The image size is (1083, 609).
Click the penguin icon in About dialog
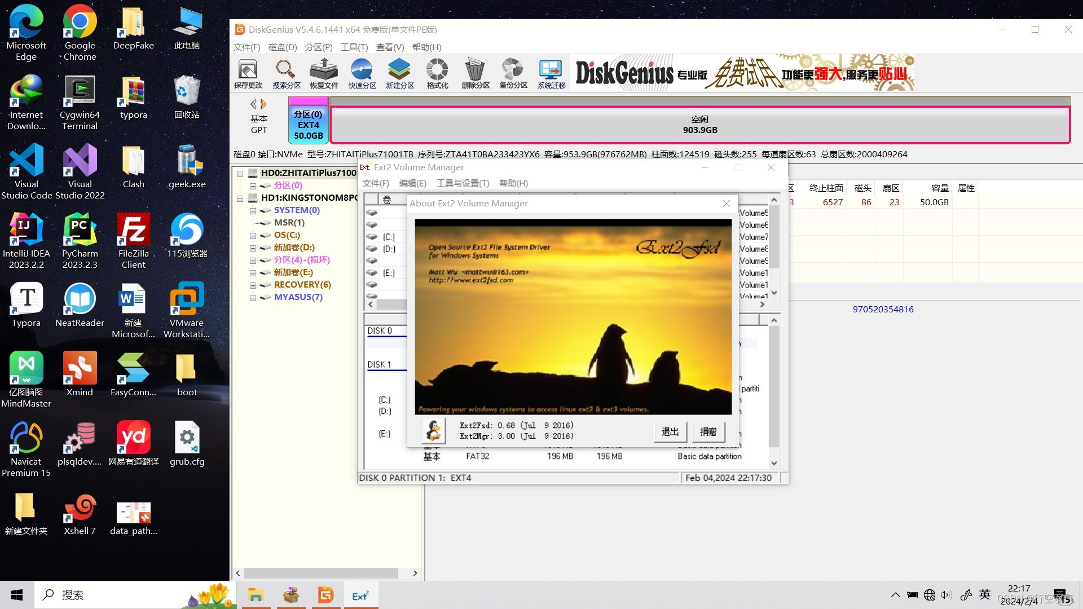coord(433,431)
